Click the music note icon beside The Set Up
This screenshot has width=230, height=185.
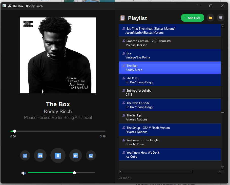tap(124, 115)
